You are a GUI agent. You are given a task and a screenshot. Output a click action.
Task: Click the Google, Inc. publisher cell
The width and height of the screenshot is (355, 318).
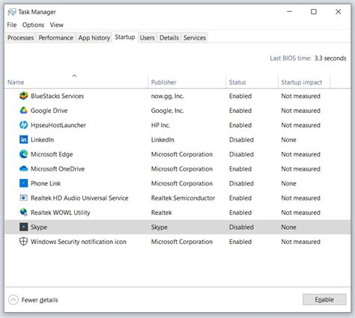pyautogui.click(x=167, y=111)
